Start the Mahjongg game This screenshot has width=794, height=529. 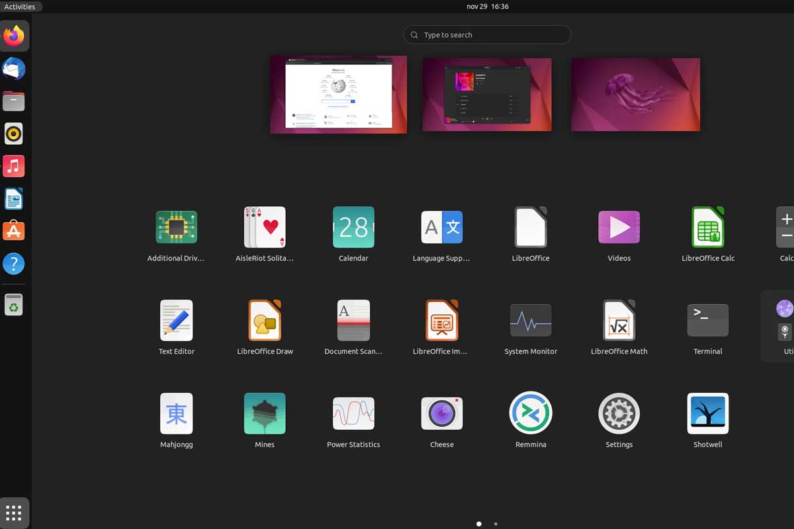click(x=176, y=413)
